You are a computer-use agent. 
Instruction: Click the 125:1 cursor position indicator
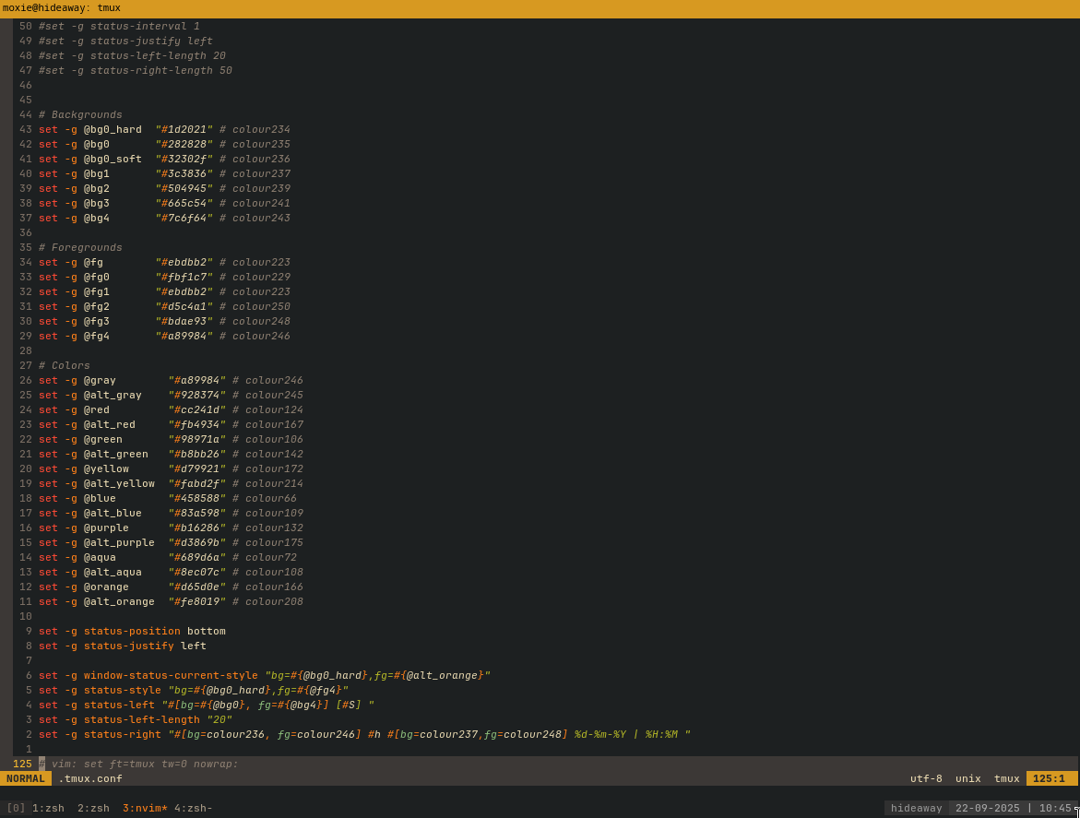coord(1049,778)
